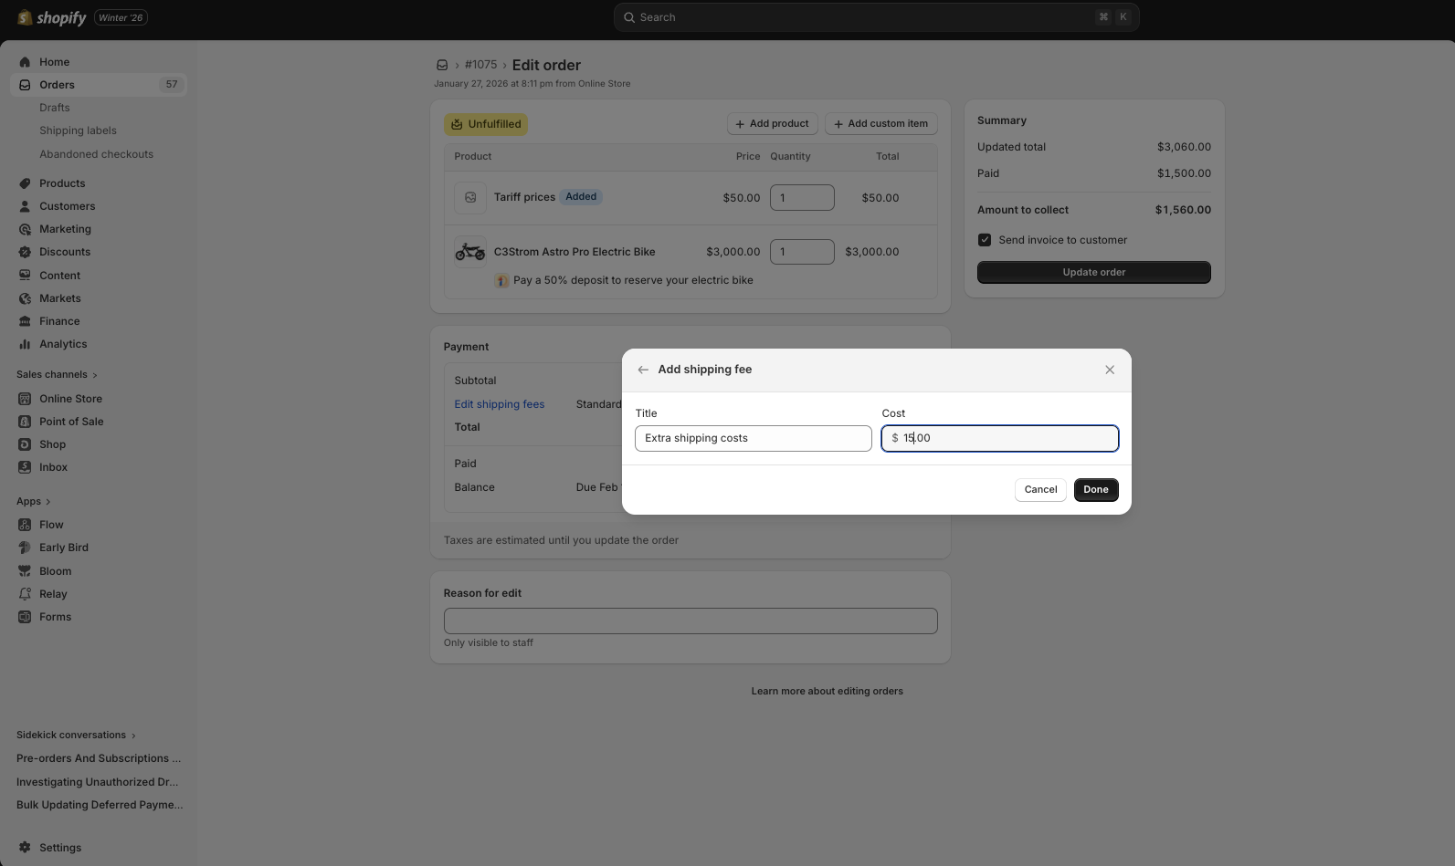Image resolution: width=1455 pixels, height=866 pixels.
Task: Click the Content icon
Action: [25, 276]
